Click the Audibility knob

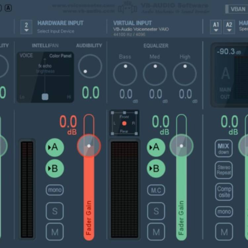click(90, 66)
